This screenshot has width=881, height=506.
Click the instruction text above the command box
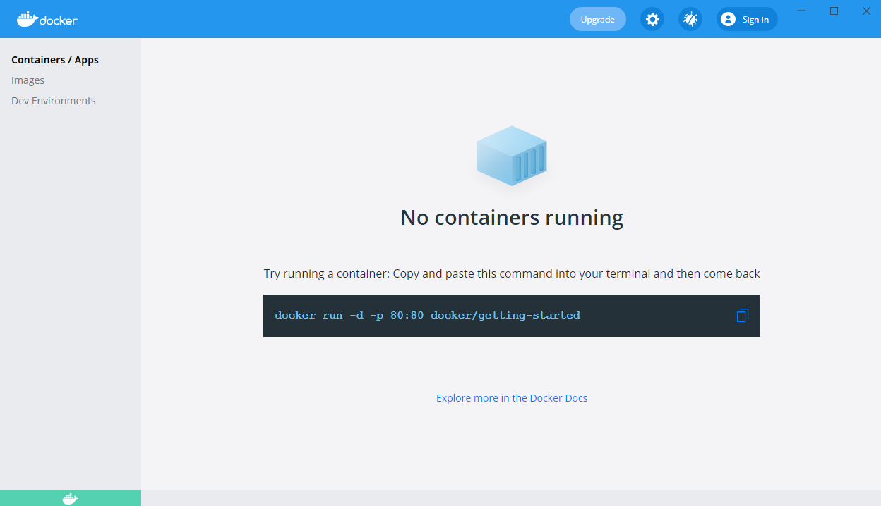(x=512, y=273)
